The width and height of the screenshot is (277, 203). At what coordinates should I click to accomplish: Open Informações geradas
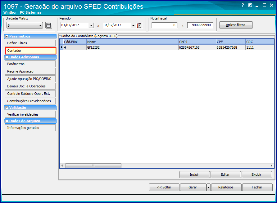(30, 128)
